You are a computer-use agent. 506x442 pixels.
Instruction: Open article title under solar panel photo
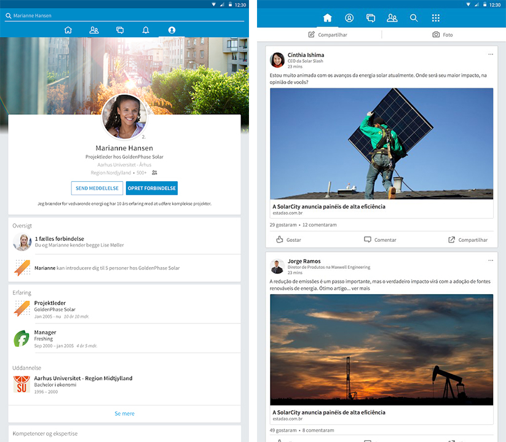point(329,206)
